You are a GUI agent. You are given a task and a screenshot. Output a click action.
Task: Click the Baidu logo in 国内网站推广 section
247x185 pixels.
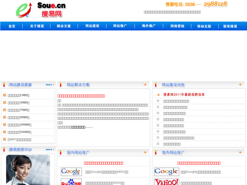(x=71, y=182)
